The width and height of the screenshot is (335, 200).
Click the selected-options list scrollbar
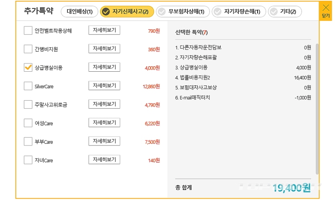click(x=317, y=109)
